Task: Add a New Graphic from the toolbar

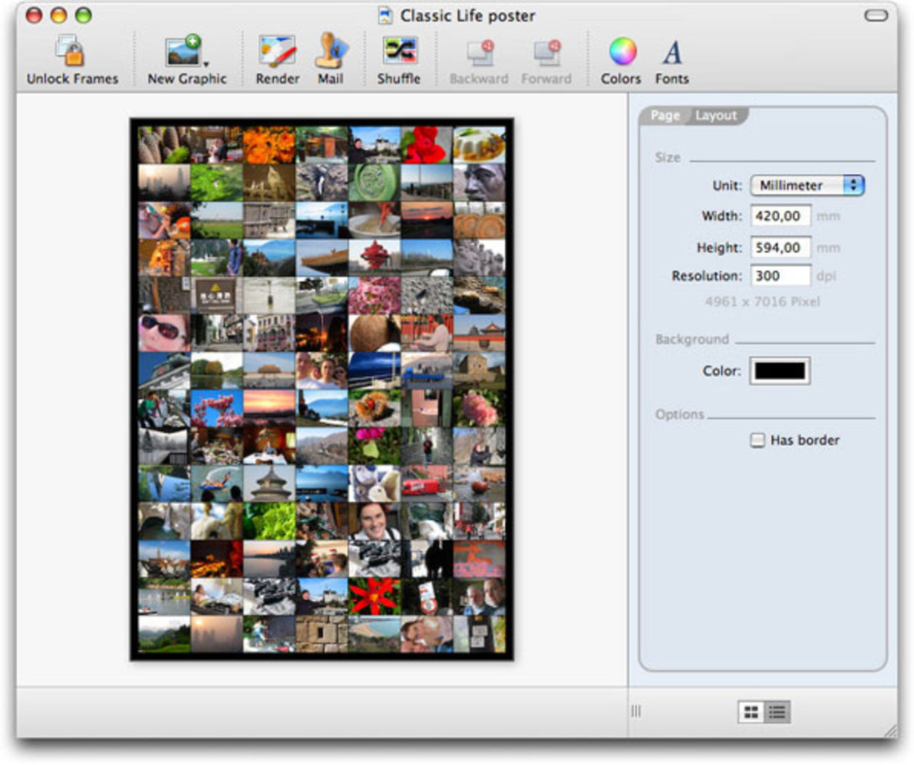Action: pos(182,51)
